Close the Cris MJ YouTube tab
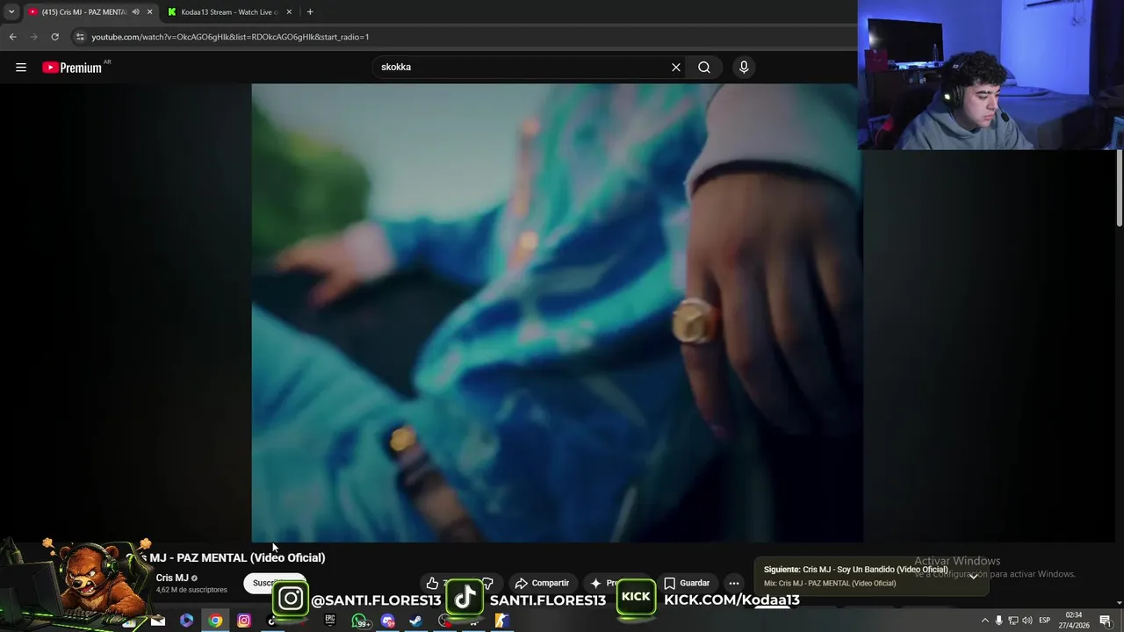Screen dimensions: 1124x632 pos(149,11)
